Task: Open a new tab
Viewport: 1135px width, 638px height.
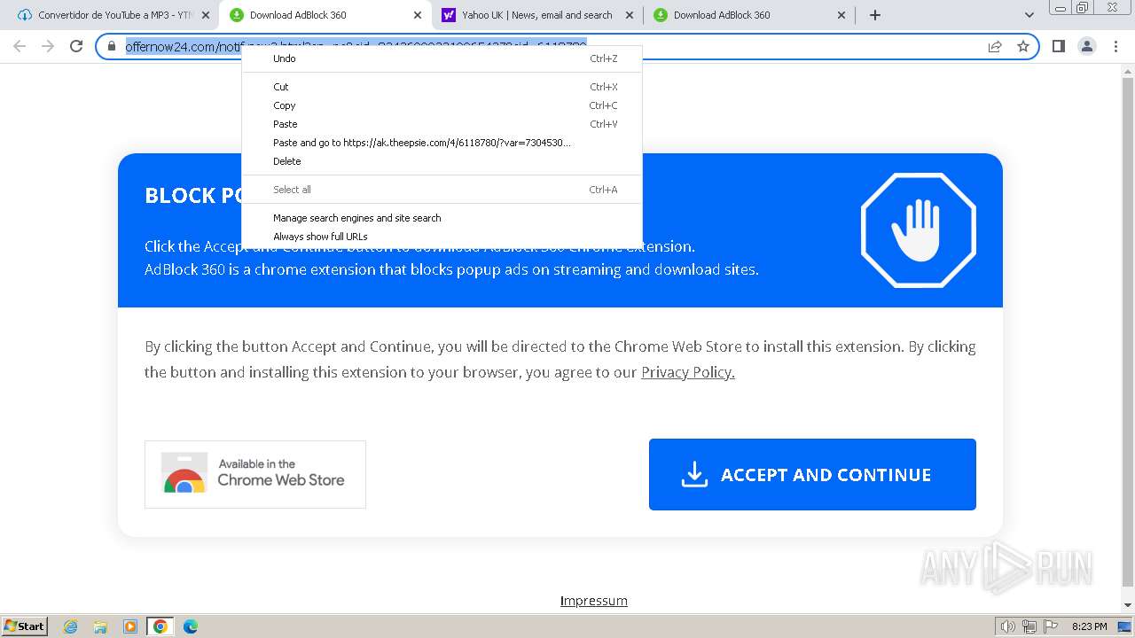Action: 875,15
